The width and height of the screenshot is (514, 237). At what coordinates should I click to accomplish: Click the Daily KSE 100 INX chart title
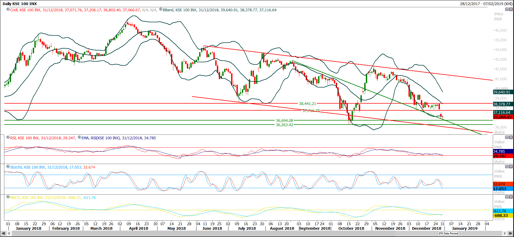pyautogui.click(x=20, y=4)
